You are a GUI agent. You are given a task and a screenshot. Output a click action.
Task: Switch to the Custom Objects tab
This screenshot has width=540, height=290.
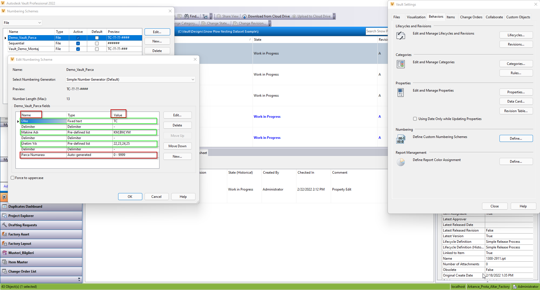pos(518,17)
